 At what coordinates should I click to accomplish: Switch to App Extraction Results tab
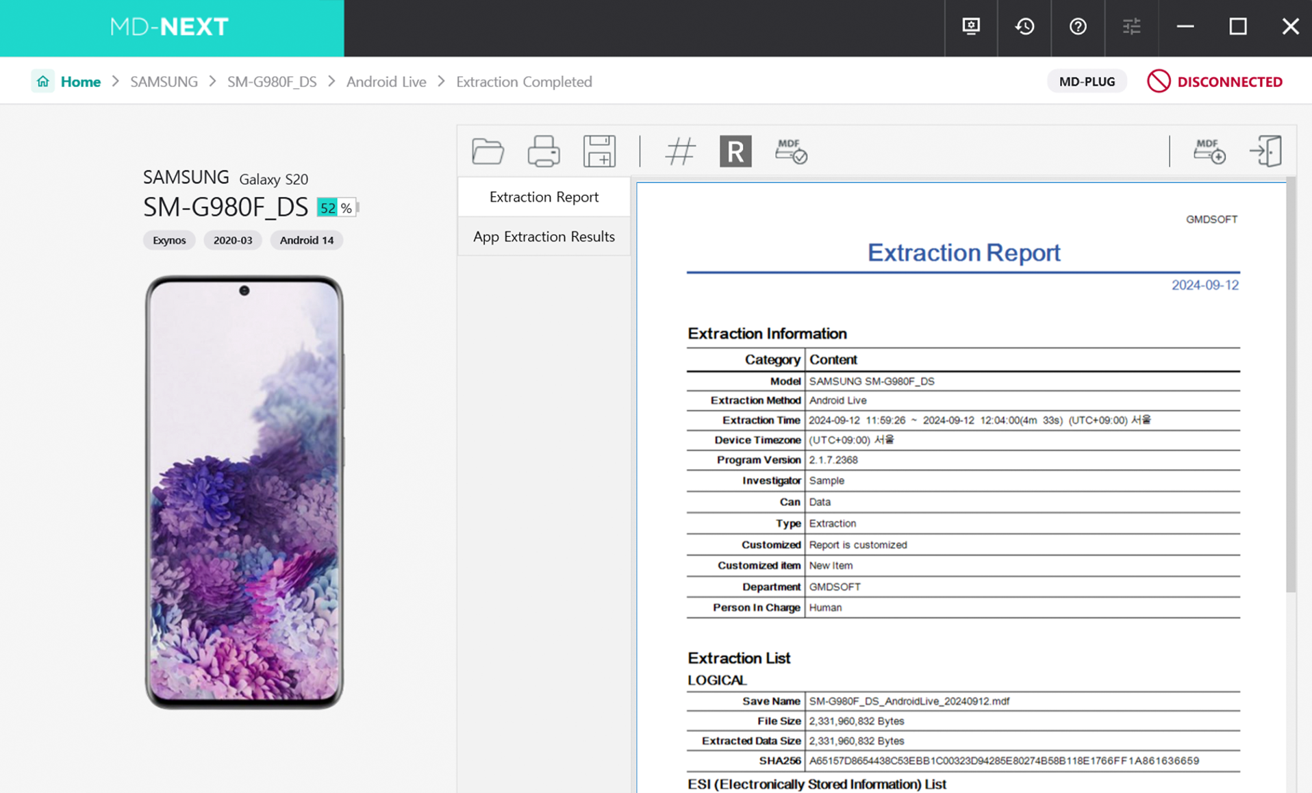coord(544,236)
